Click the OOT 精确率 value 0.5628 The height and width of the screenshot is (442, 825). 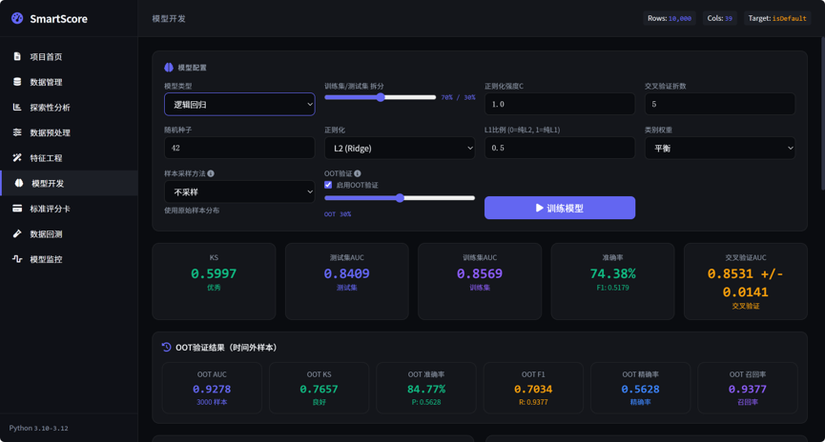point(640,389)
